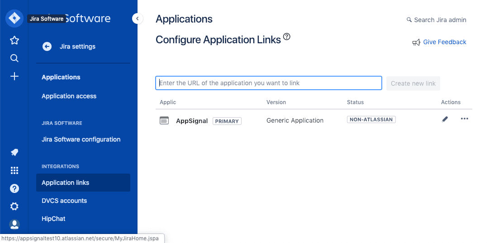Open the user profile avatar
The width and height of the screenshot is (489, 243).
(x=14, y=225)
